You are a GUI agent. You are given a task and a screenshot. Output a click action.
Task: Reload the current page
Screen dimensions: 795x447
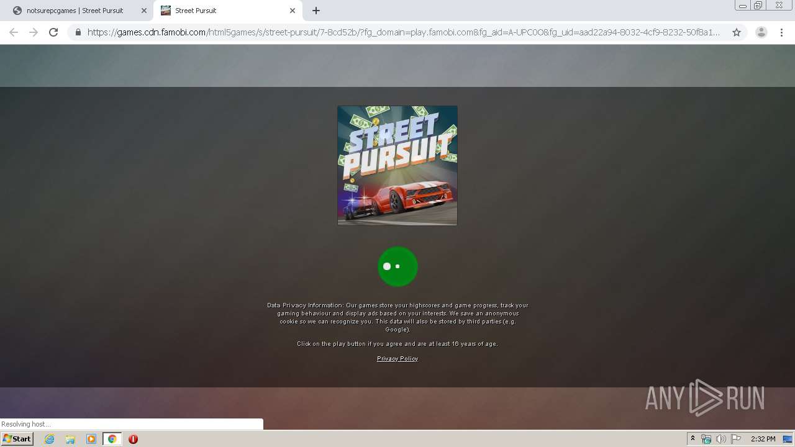(53, 32)
